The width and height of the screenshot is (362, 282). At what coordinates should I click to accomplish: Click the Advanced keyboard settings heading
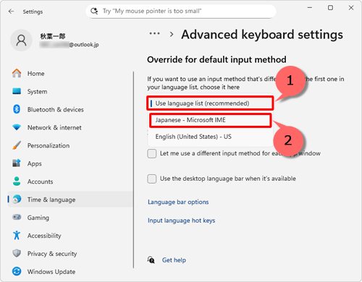pos(262,35)
